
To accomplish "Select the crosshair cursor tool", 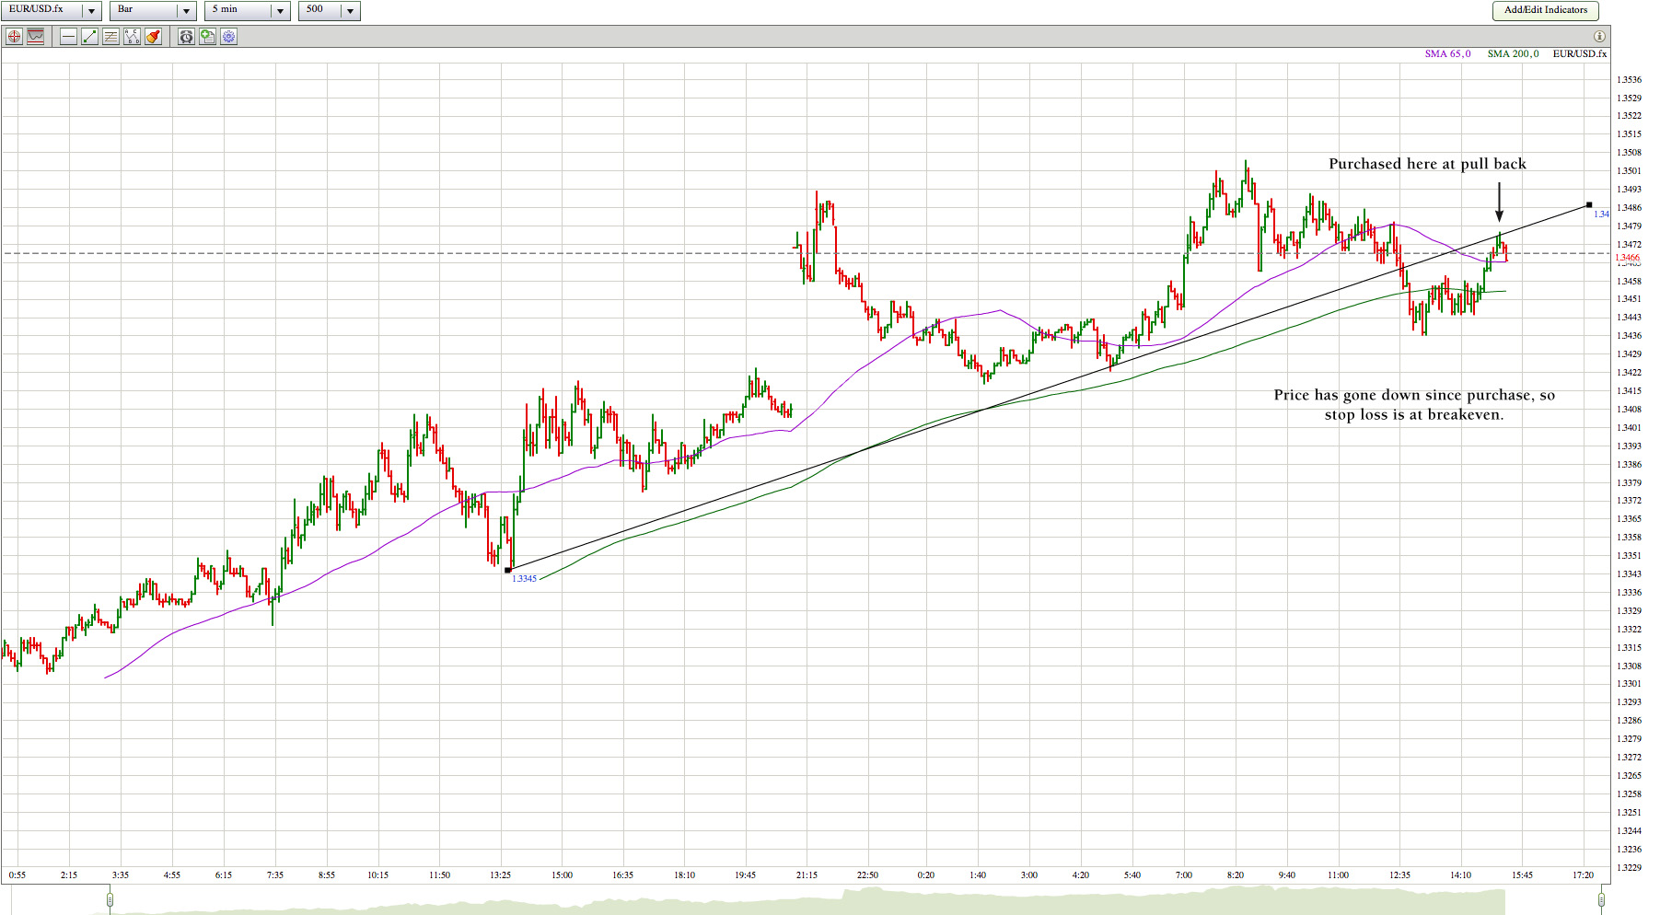I will click(15, 37).
